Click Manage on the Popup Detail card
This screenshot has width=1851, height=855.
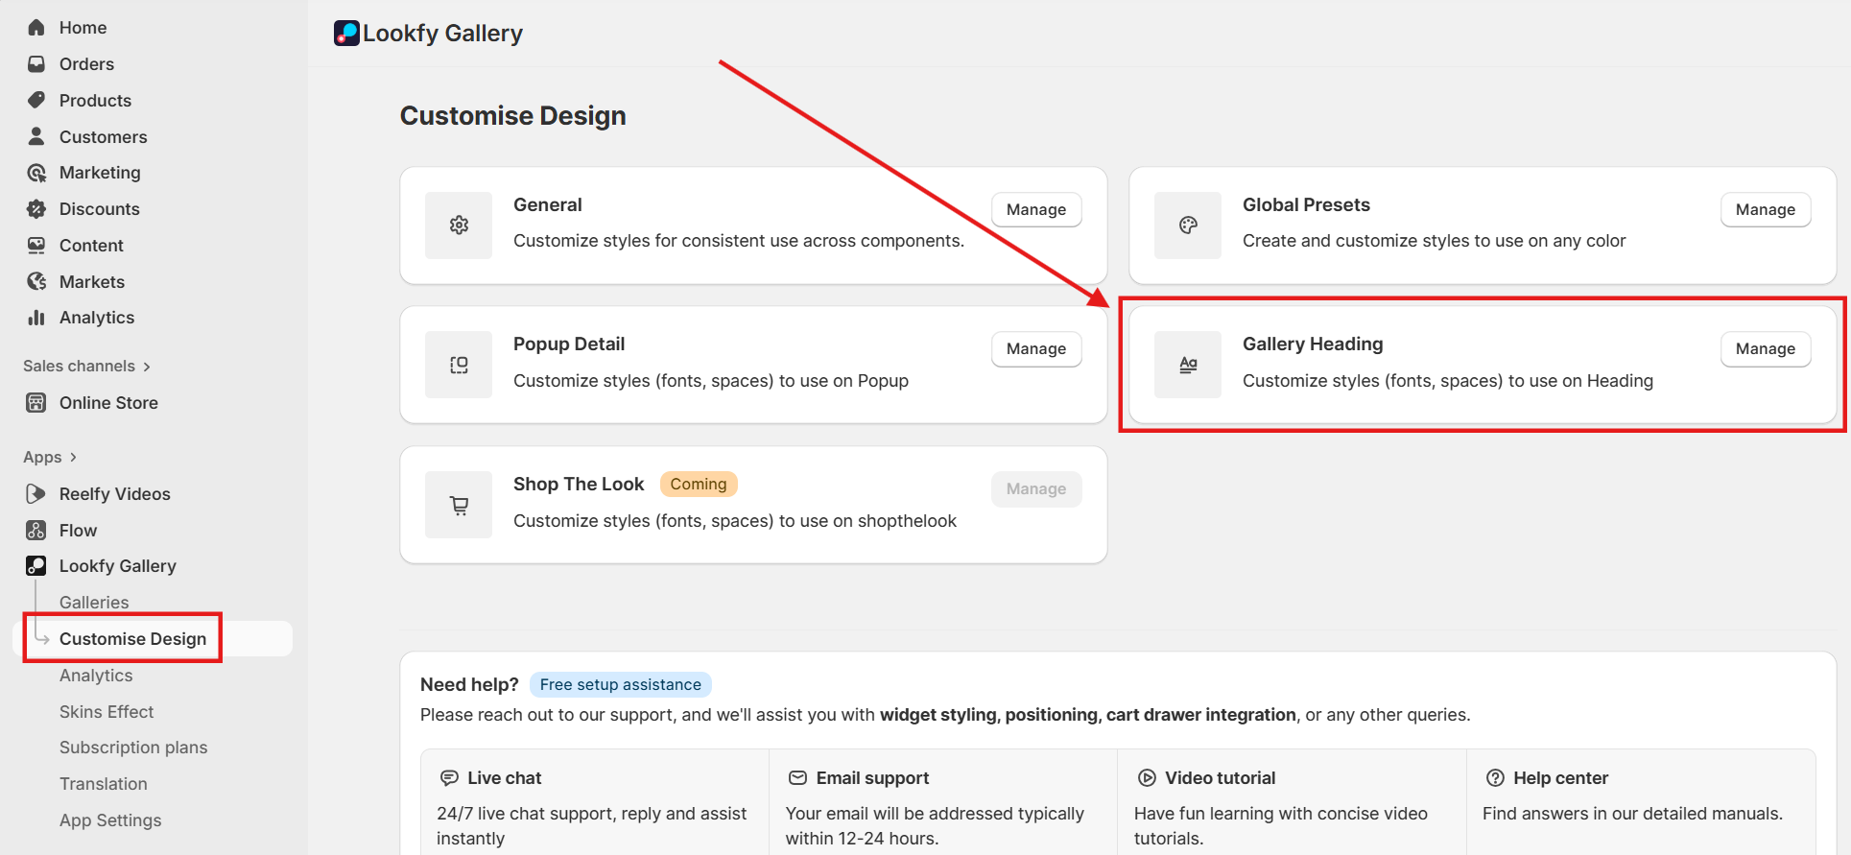(x=1036, y=349)
